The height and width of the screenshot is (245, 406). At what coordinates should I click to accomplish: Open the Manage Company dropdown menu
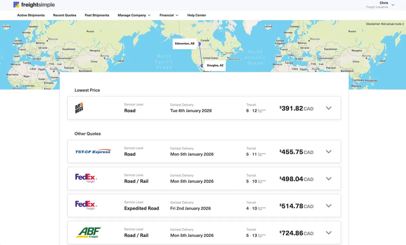[134, 15]
